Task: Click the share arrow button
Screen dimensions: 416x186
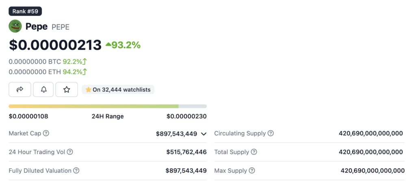Action: click(x=20, y=89)
